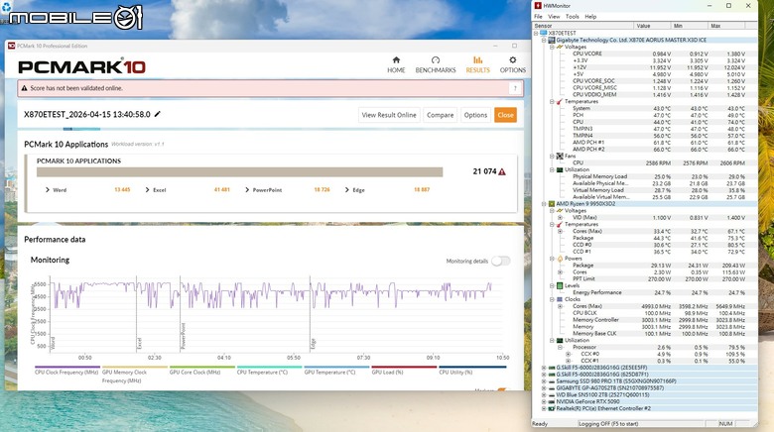Select the Energy Performance row
This screenshot has width=774, height=432.
click(x=659, y=292)
